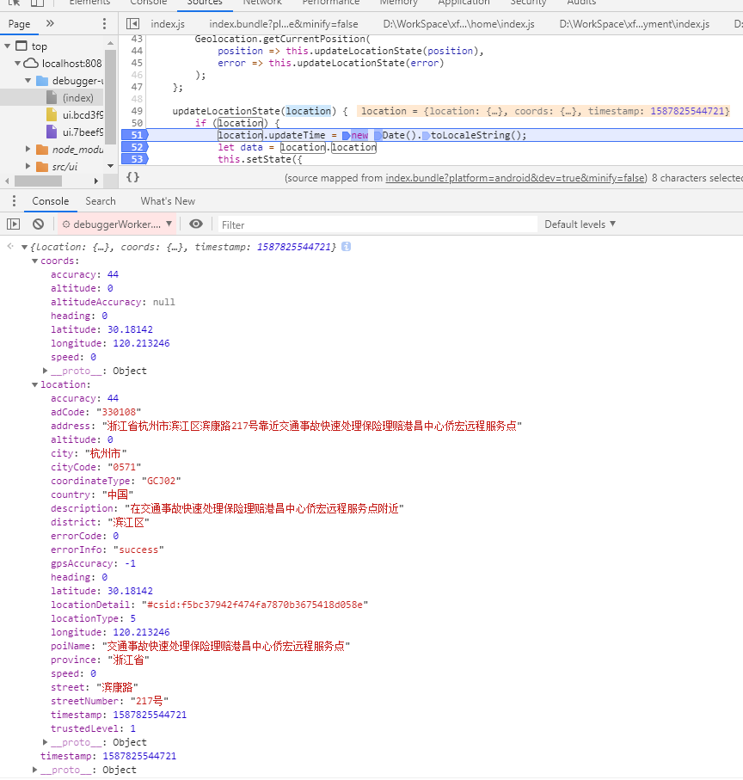Click the navigator horizontal scrollbar

[x=39, y=181]
